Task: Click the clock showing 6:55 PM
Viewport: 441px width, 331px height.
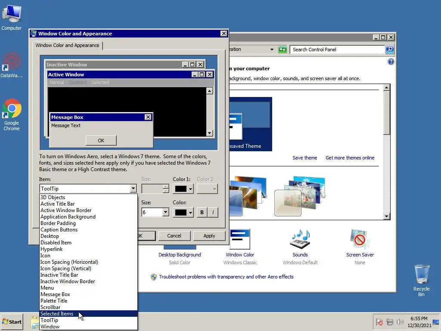Action: (419, 319)
